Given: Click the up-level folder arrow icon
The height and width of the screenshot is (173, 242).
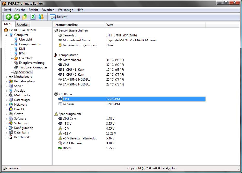Looking at the screenshot, I should click(25, 17).
